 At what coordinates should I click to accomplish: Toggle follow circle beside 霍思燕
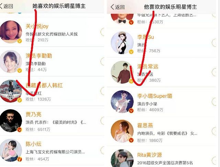(x=214, y=131)
